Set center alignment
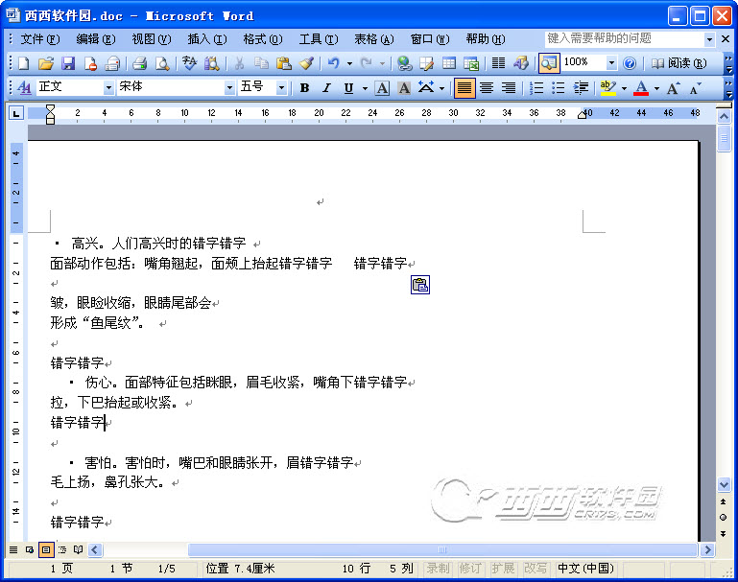Image resolution: width=738 pixels, height=582 pixels. point(487,88)
